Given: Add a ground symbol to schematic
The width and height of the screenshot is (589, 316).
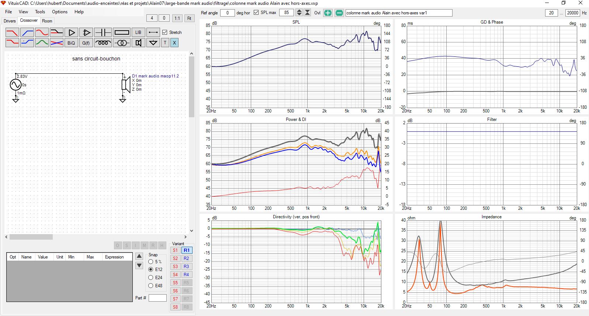Looking at the screenshot, I should [153, 43].
